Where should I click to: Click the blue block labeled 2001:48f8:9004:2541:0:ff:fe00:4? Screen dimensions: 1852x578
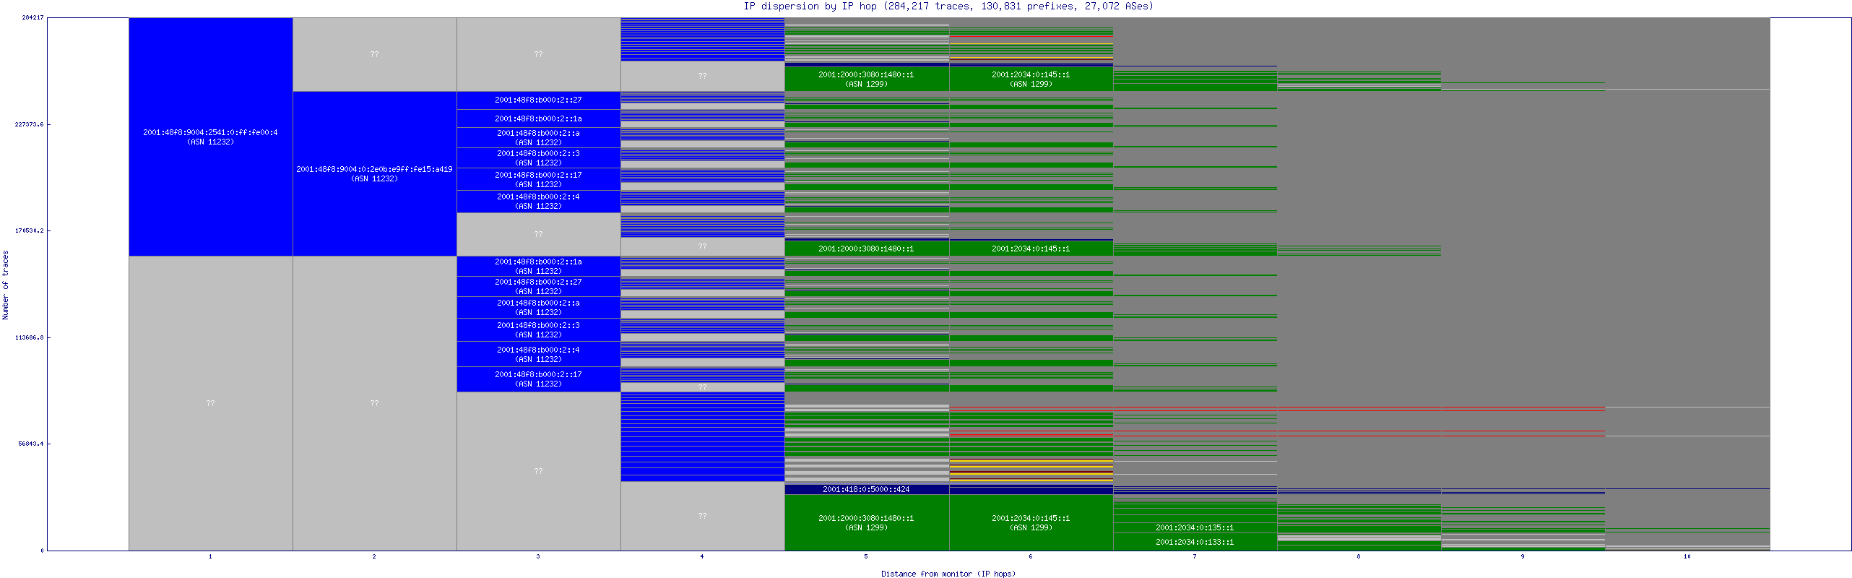click(210, 137)
